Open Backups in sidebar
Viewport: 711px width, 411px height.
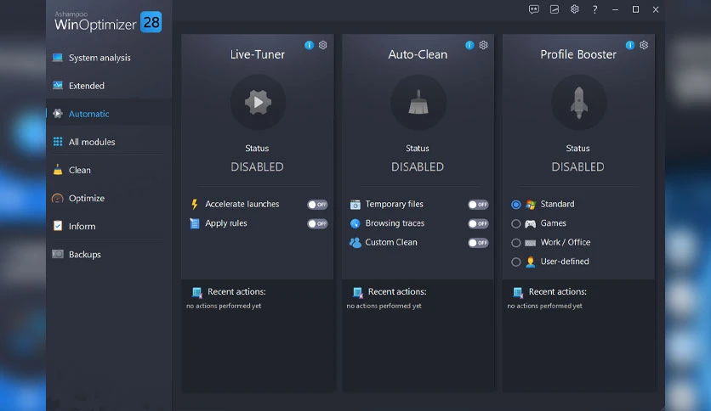pos(109,255)
